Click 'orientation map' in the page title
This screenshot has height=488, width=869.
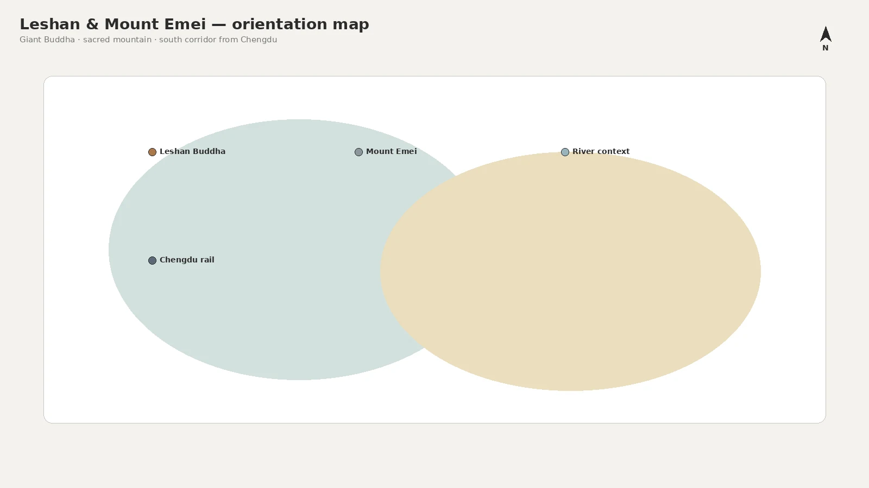pyautogui.click(x=300, y=24)
